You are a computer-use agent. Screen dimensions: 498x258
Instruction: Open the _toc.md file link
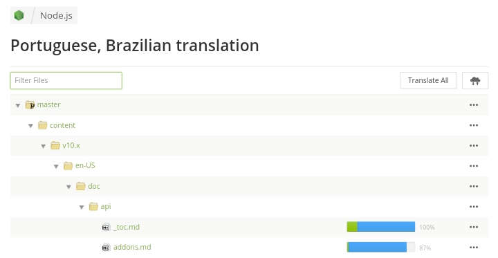[x=127, y=227]
